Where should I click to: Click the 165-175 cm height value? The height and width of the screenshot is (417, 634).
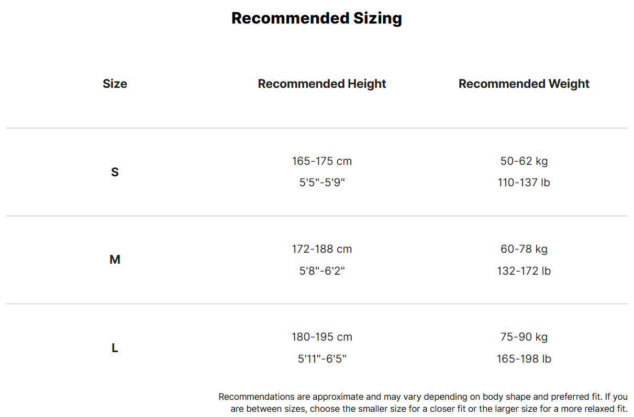click(322, 161)
